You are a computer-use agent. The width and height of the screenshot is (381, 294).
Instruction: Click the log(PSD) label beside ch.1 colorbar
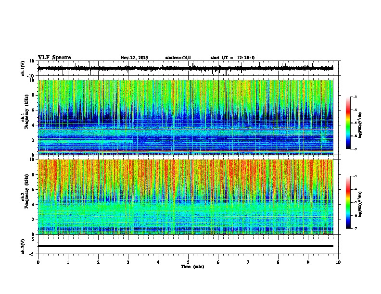point(360,125)
